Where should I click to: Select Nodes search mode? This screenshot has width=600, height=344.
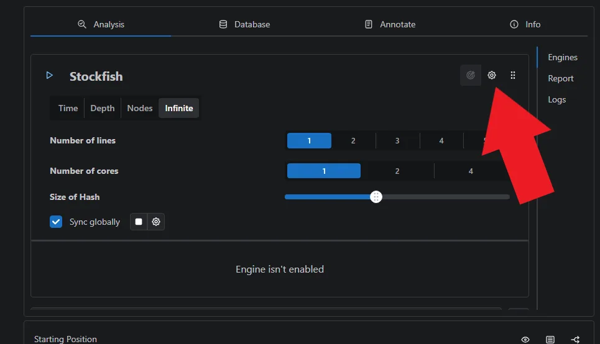[140, 108]
